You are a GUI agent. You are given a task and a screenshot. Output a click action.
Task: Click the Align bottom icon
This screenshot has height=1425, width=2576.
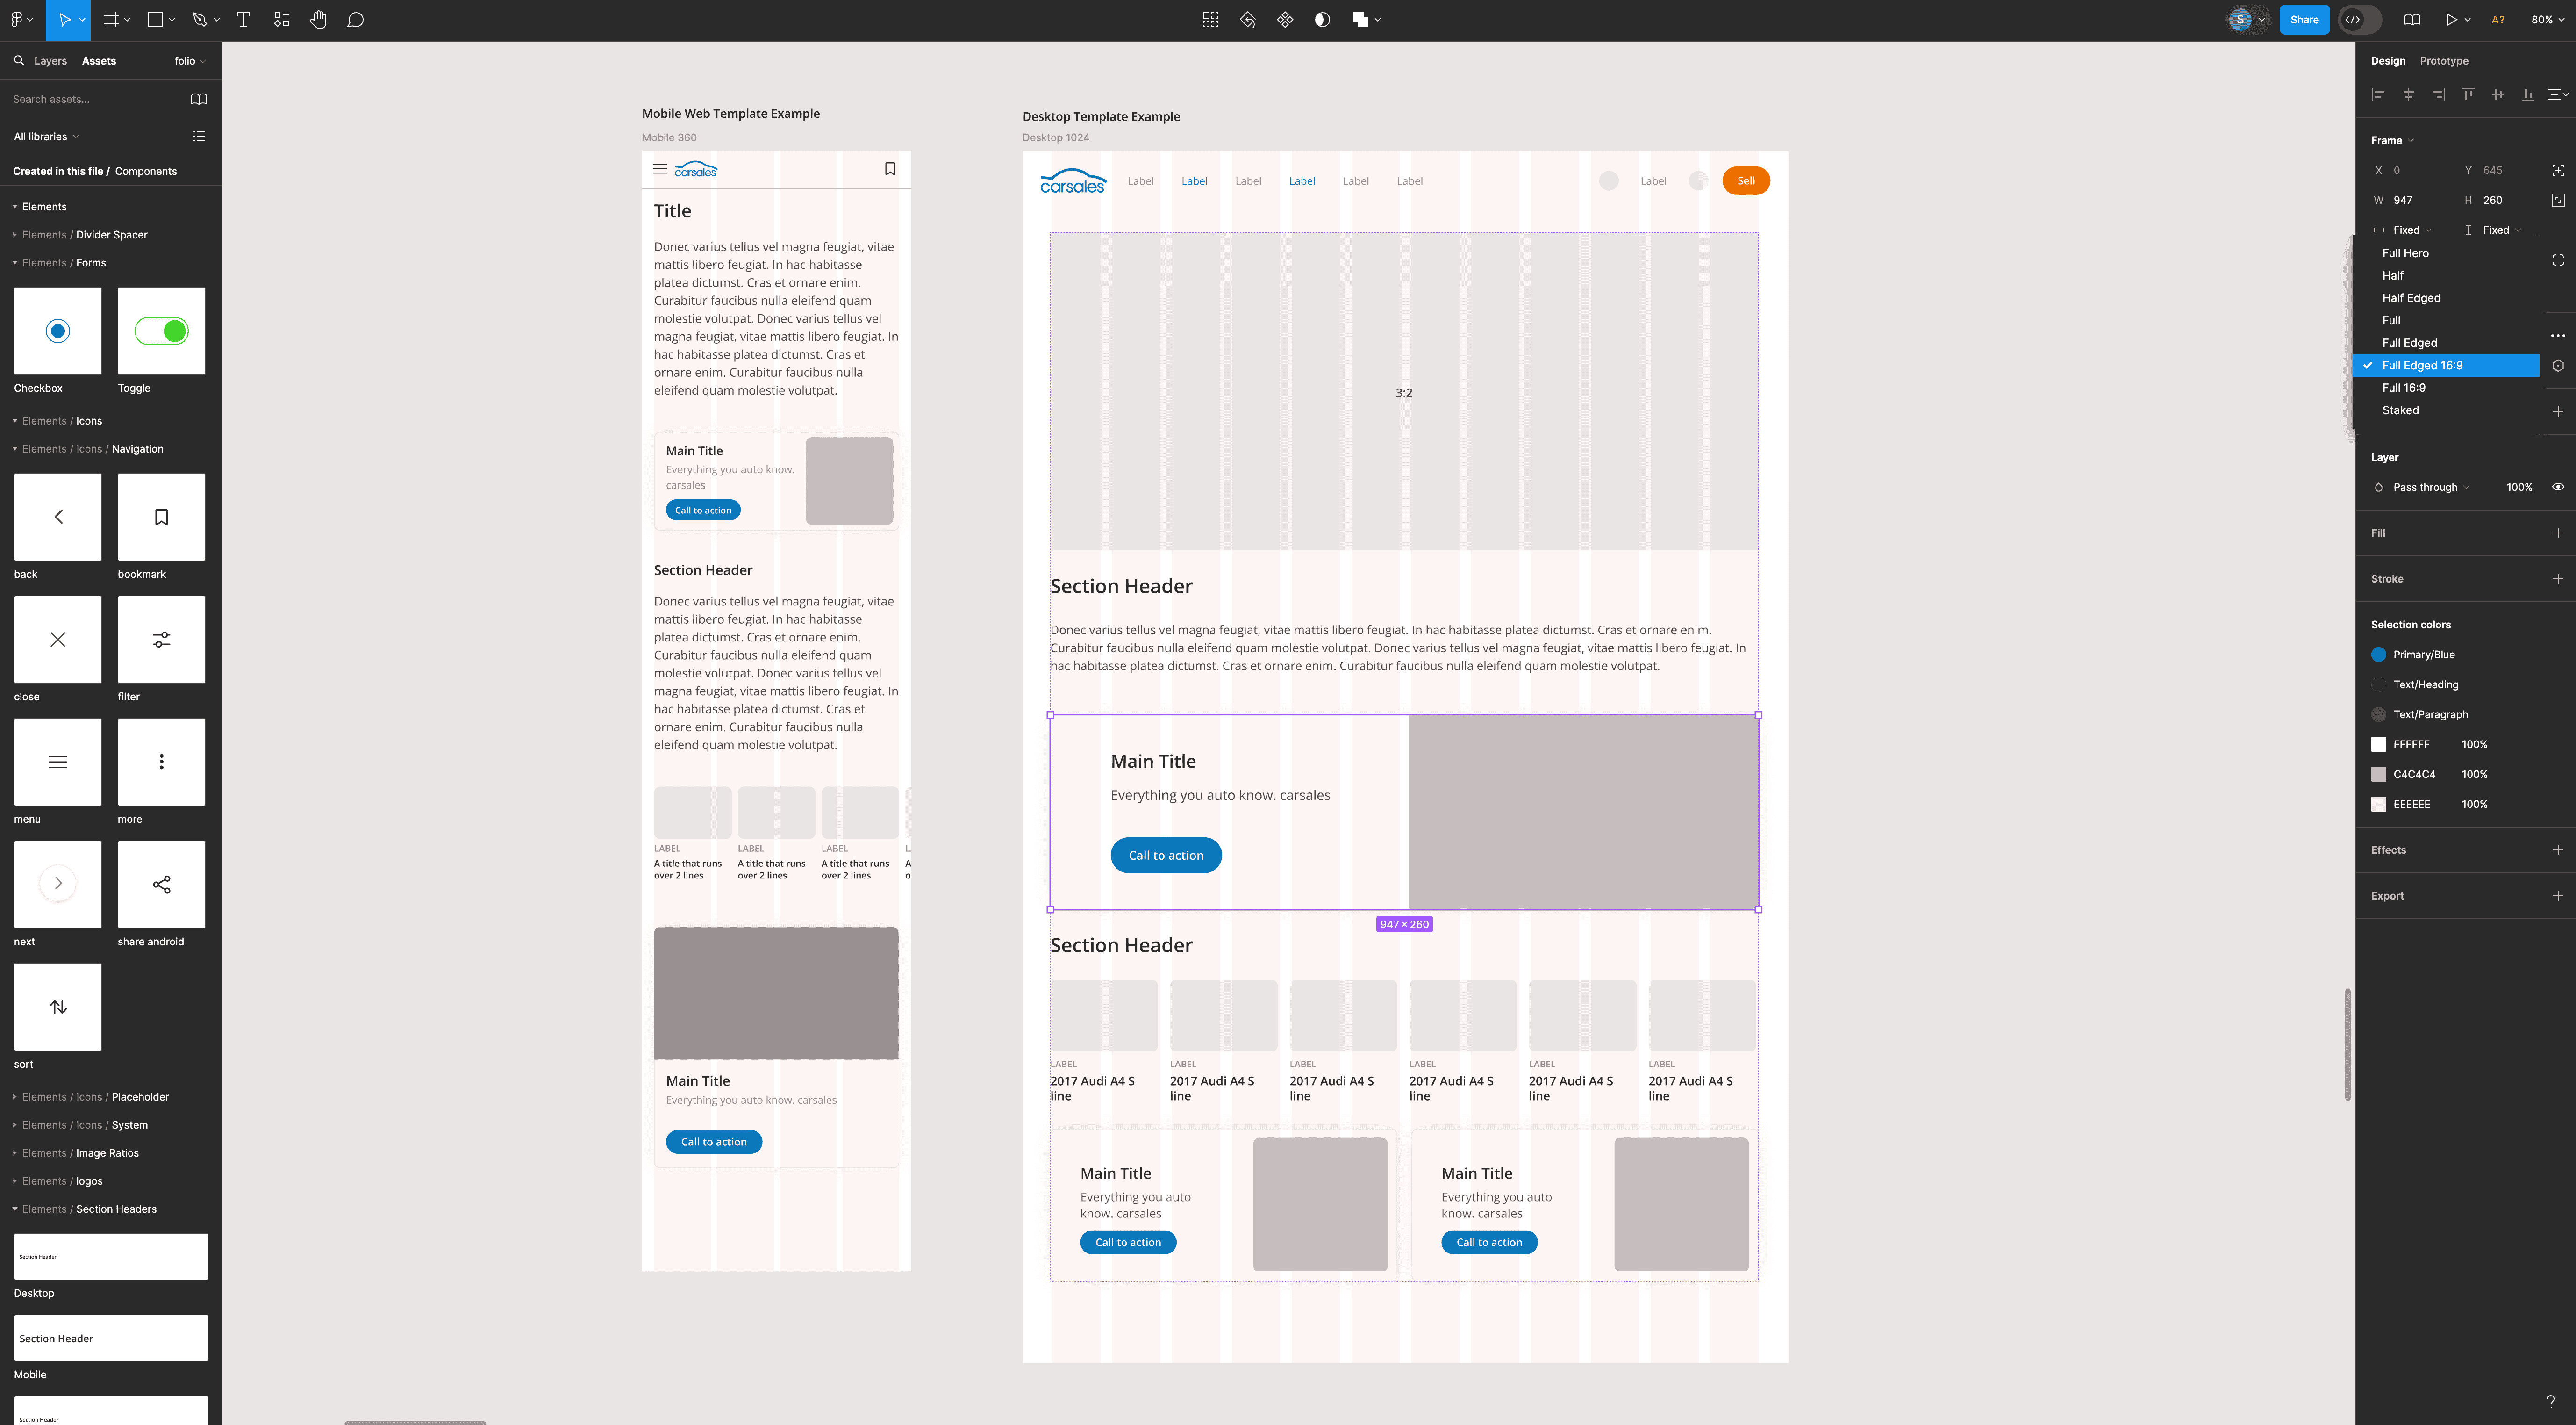click(2528, 95)
